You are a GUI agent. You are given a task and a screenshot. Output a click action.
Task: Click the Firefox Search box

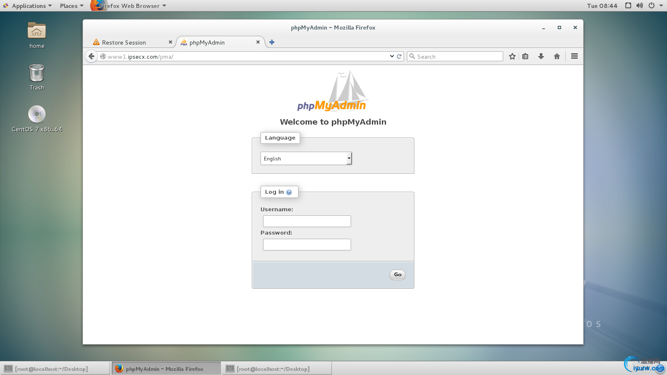(455, 56)
